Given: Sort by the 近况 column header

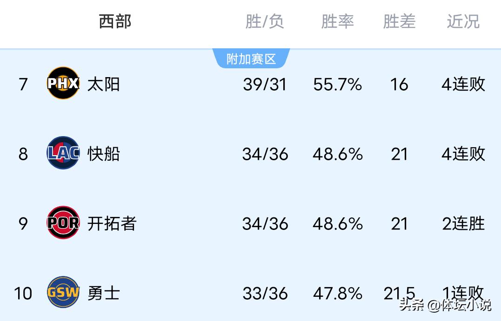Looking at the screenshot, I should [463, 21].
